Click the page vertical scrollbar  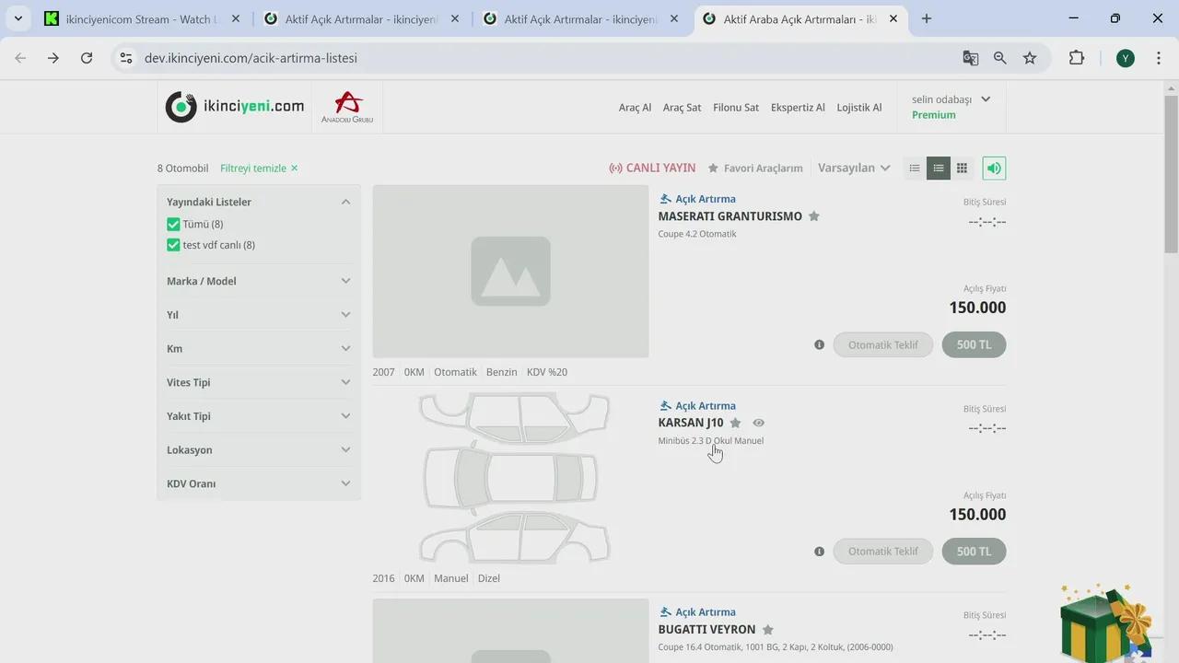(1171, 173)
